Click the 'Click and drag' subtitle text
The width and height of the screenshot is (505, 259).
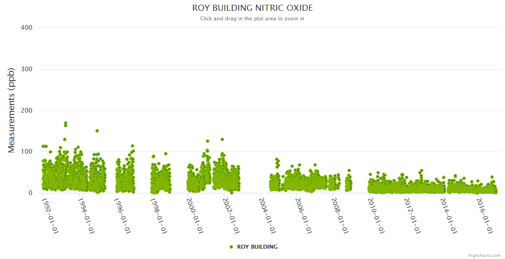coord(252,19)
